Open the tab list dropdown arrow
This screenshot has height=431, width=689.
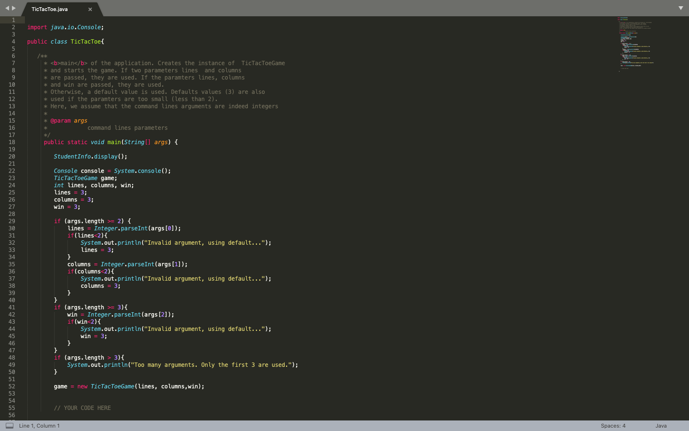[680, 8]
